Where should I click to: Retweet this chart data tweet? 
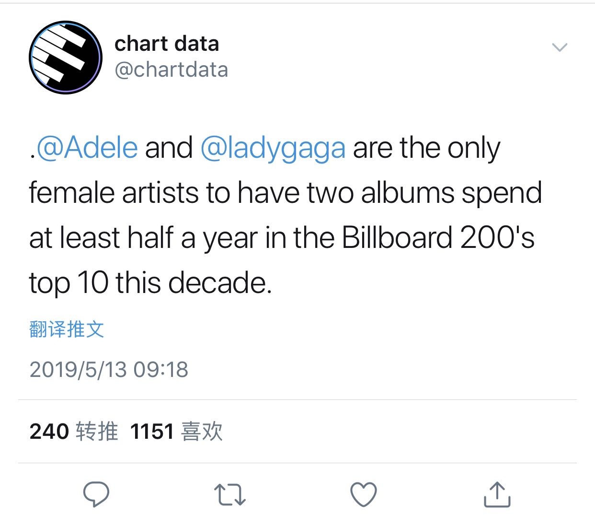click(229, 494)
